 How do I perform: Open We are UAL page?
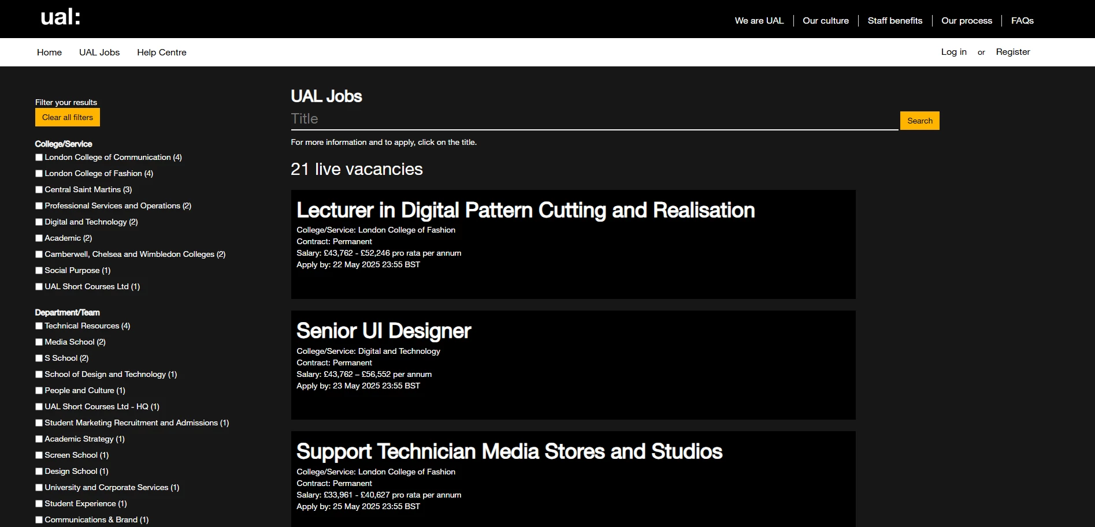point(759,21)
